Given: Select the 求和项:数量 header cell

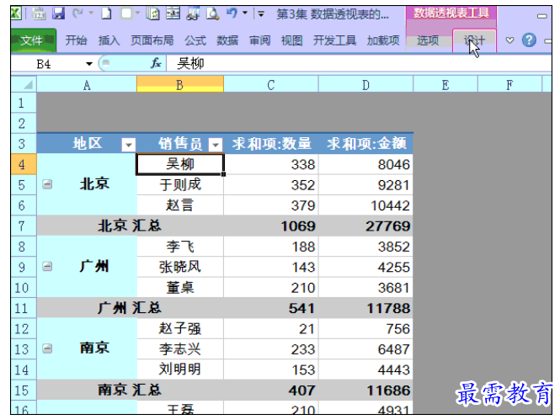Looking at the screenshot, I should (271, 143).
